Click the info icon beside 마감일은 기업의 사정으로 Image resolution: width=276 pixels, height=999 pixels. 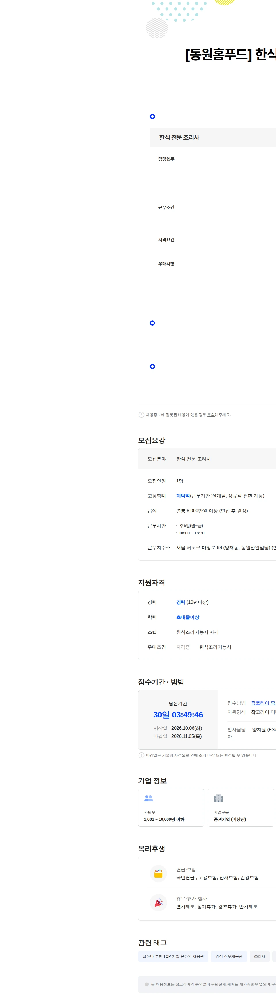tap(141, 755)
